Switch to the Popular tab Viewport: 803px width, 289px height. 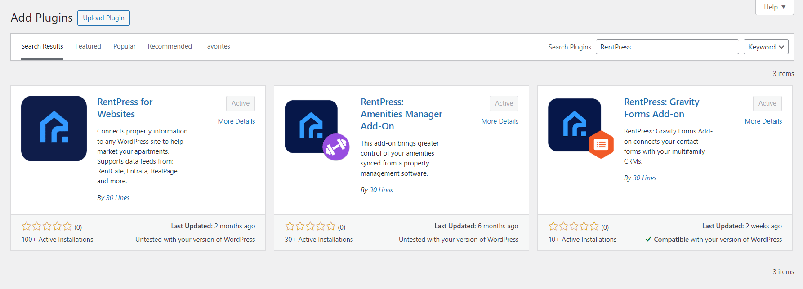[125, 46]
